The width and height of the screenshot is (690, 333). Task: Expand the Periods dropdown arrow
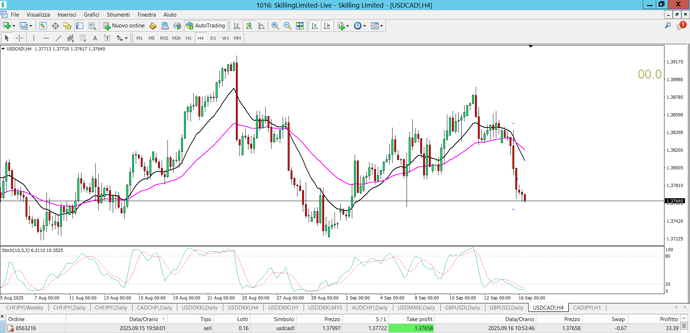click(364, 26)
